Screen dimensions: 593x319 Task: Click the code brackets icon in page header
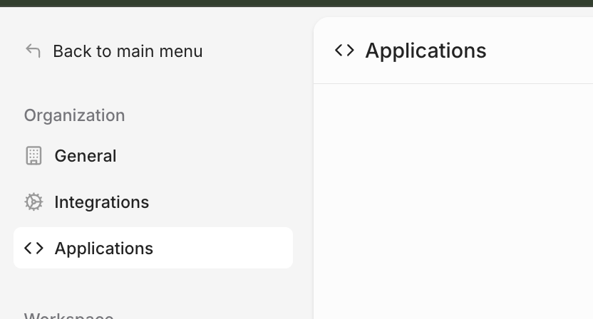344,51
